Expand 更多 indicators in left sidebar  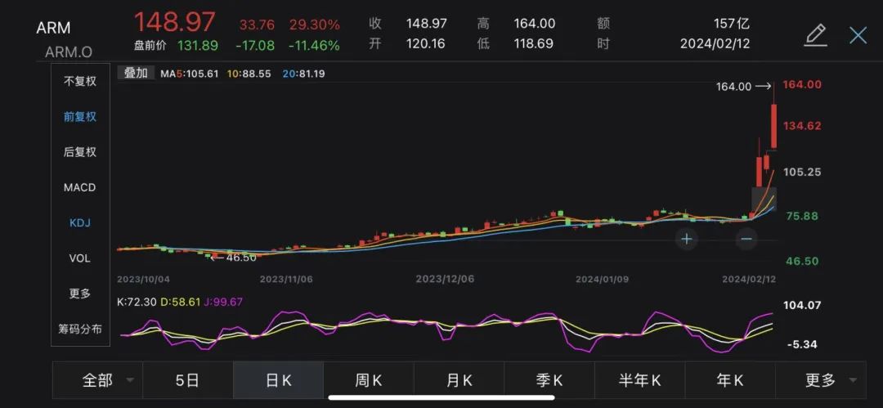[x=80, y=294]
